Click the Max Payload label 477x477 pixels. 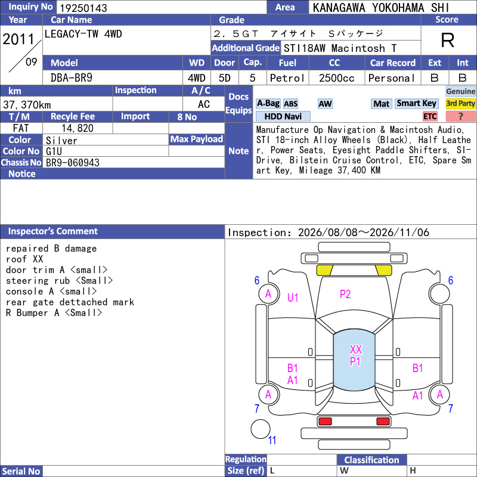[197, 140]
